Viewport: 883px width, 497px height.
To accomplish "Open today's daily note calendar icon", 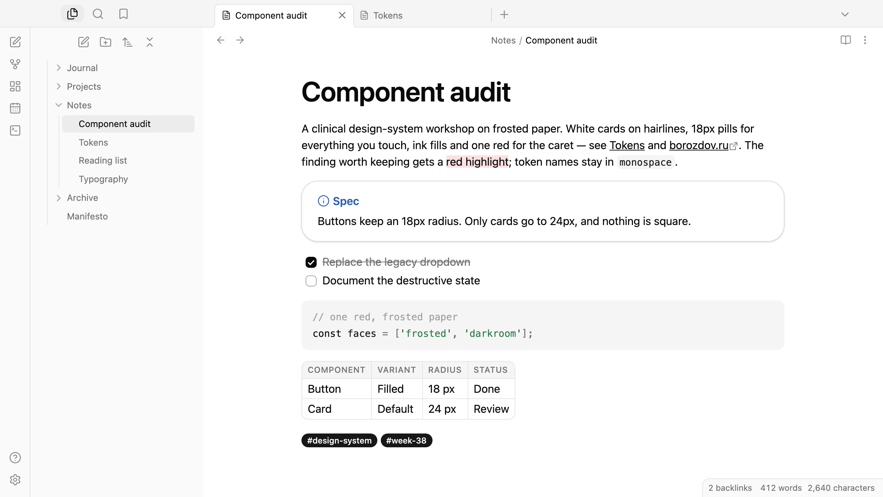I will 15,108.
